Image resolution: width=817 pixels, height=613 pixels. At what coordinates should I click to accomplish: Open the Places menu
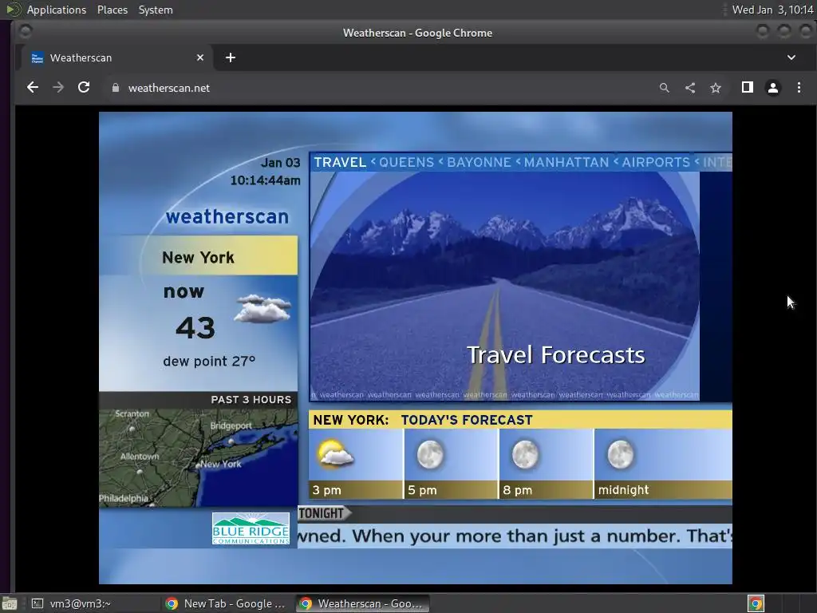(x=112, y=10)
